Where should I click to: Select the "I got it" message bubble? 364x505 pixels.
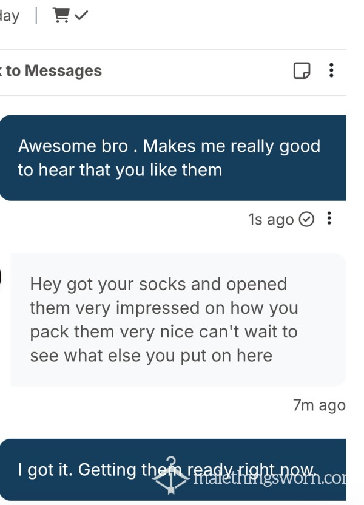point(173,470)
